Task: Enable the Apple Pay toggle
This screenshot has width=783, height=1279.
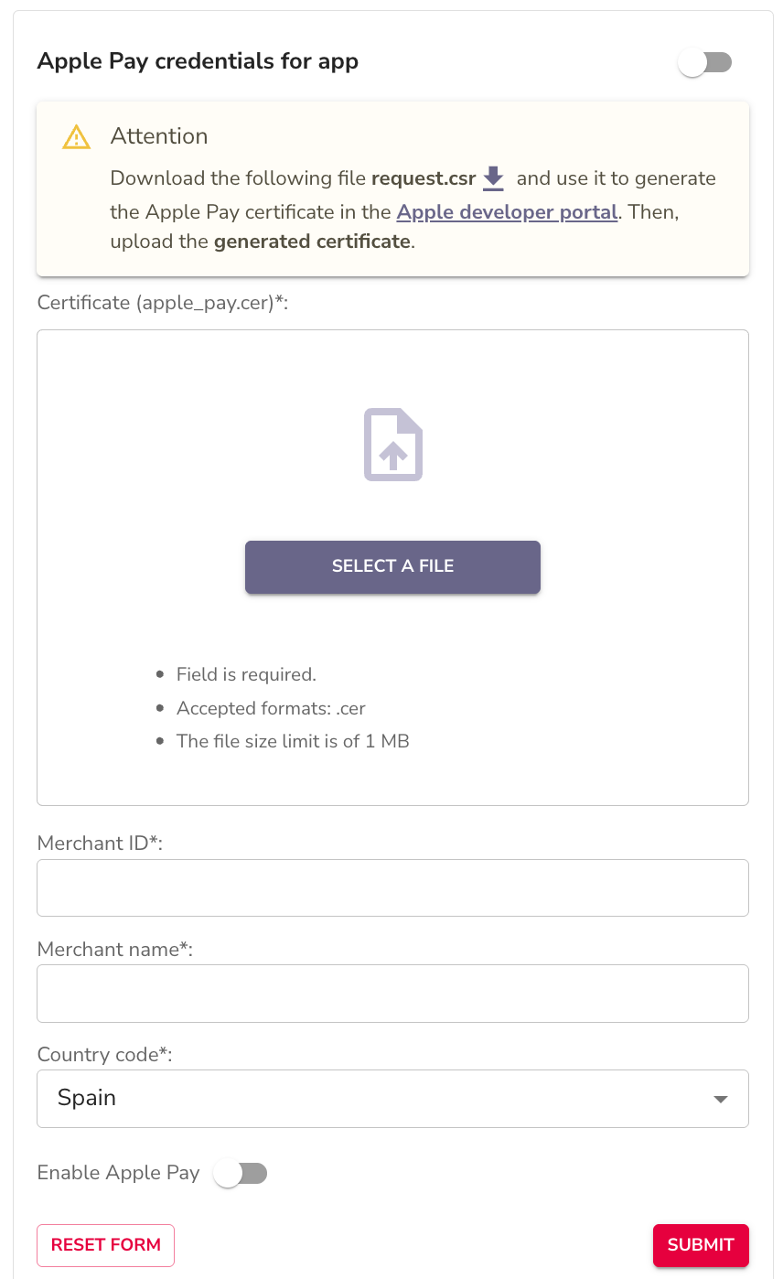Action: [x=240, y=1172]
